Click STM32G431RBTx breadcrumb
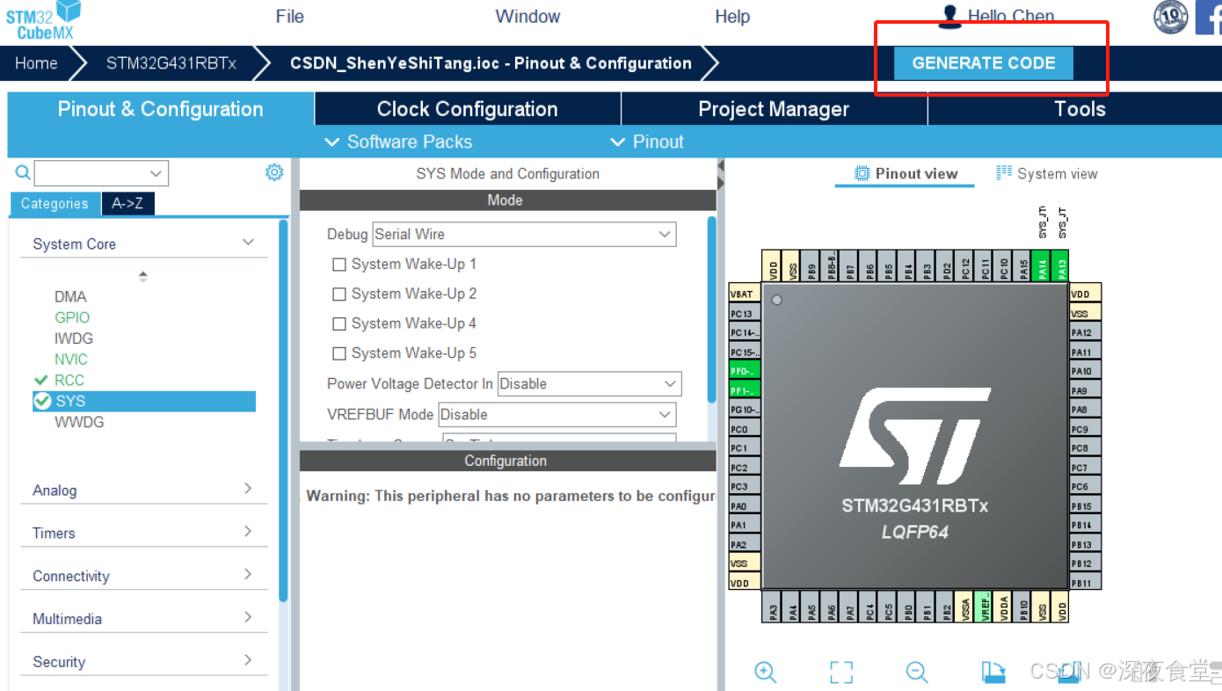The image size is (1222, 691). (x=171, y=63)
